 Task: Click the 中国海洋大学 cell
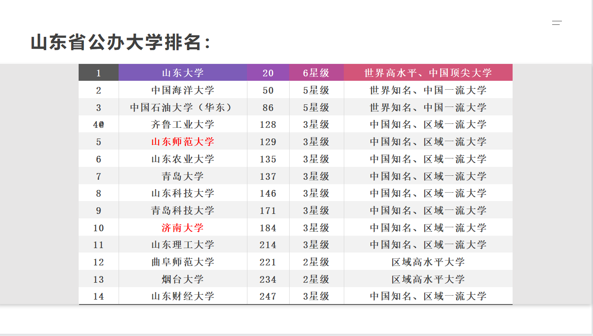183,90
